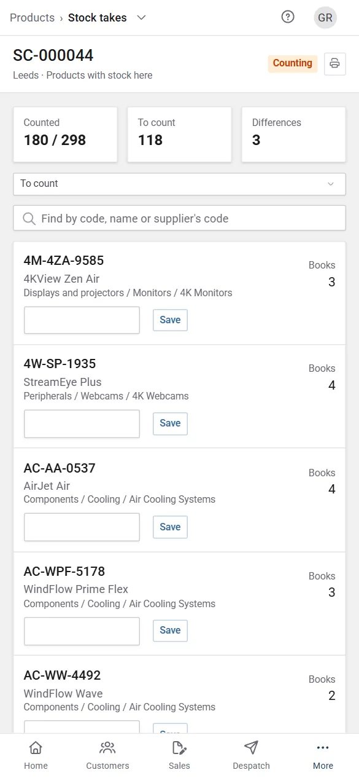Viewport: 359px width, 778px height.
Task: Expand the Stock takes breadcrumb dropdown chevron
Action: 141,18
